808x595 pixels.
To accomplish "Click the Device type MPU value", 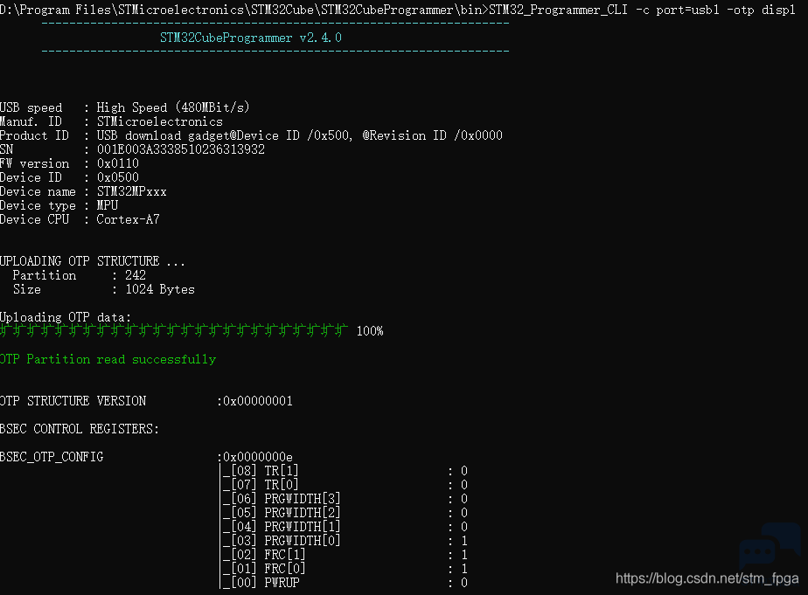I will tap(108, 206).
